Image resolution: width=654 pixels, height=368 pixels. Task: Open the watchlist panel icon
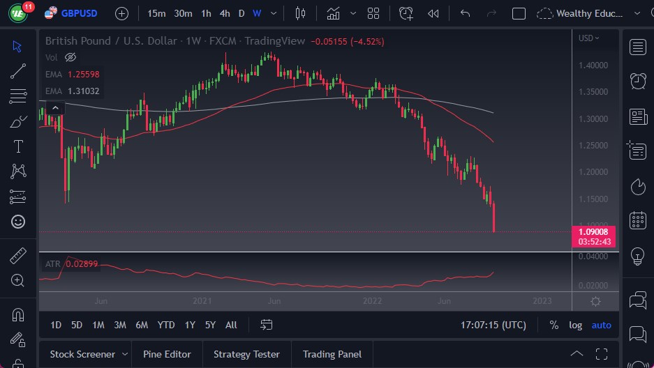637,47
